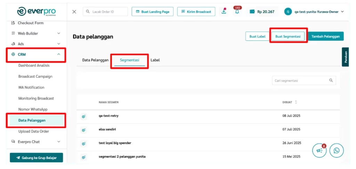This screenshot has height=169, width=356.
Task: Click the segment icon beside qa-test-retry
Action: (x=83, y=116)
